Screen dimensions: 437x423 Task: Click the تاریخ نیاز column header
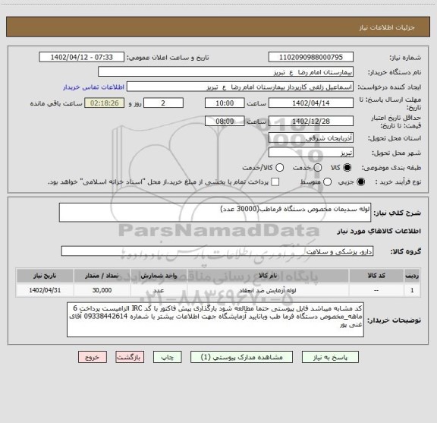pyautogui.click(x=45, y=276)
